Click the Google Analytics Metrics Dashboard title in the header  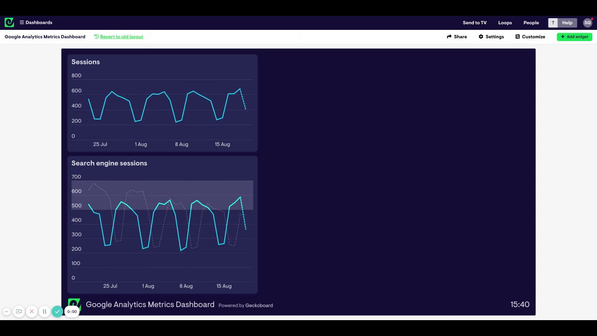(x=45, y=36)
